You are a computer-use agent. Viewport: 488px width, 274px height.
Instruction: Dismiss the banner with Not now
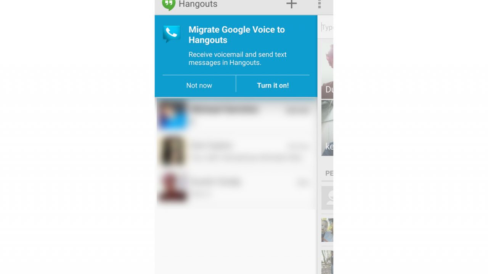click(x=199, y=85)
